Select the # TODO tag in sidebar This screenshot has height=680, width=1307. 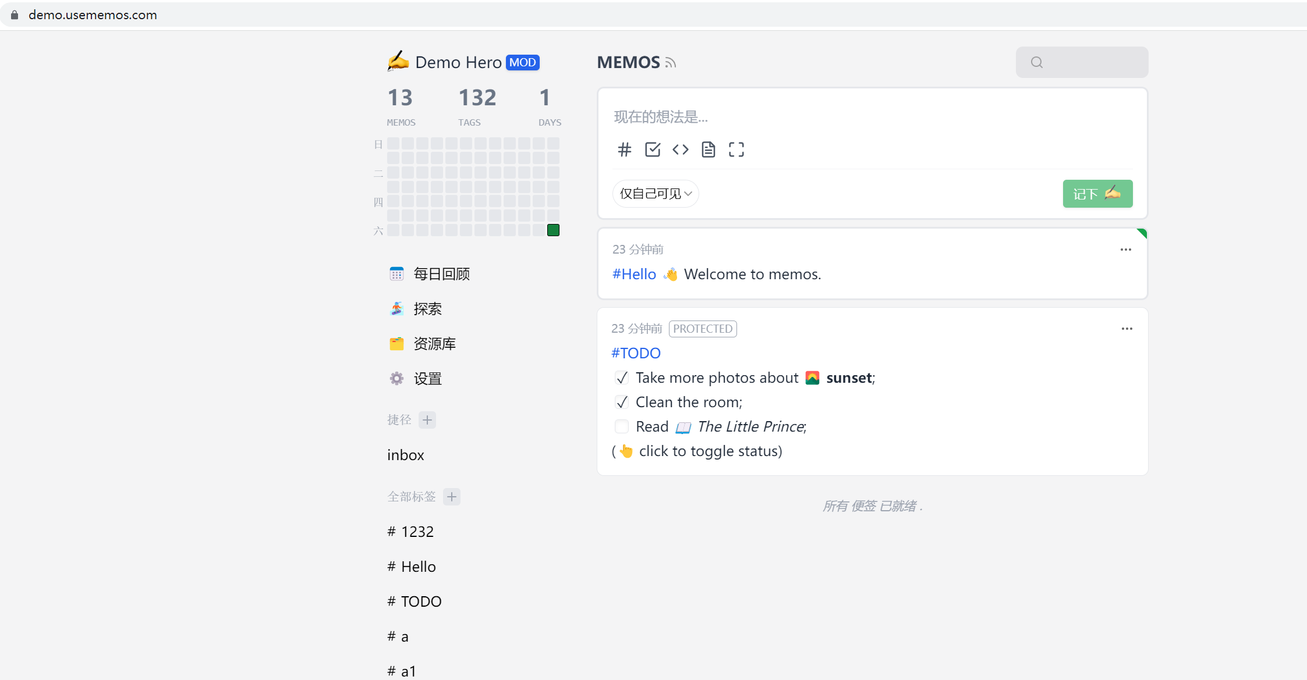point(414,601)
